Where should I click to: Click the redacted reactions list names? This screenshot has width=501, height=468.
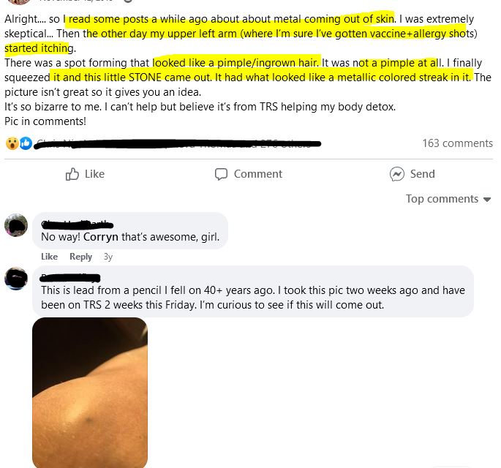click(177, 144)
